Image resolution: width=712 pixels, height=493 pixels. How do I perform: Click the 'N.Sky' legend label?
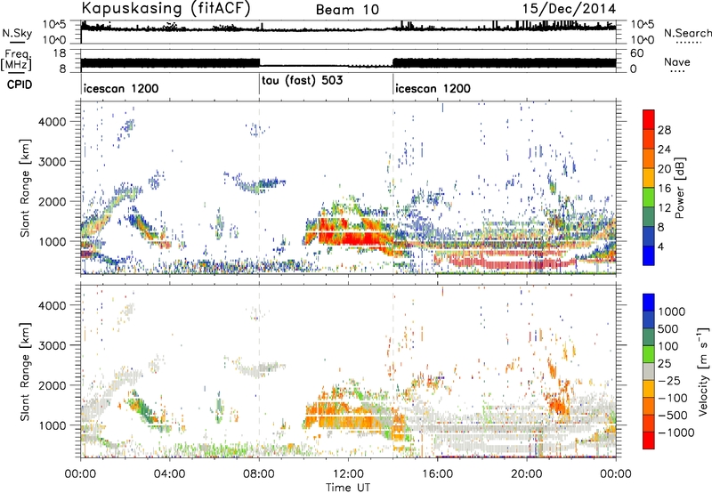(17, 33)
